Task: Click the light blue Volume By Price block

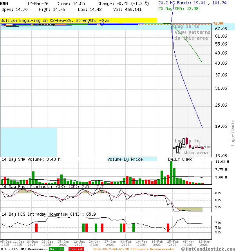Action: point(29,142)
